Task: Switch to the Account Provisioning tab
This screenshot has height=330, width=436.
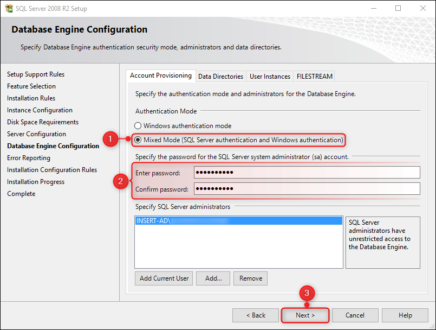Action: 161,75
